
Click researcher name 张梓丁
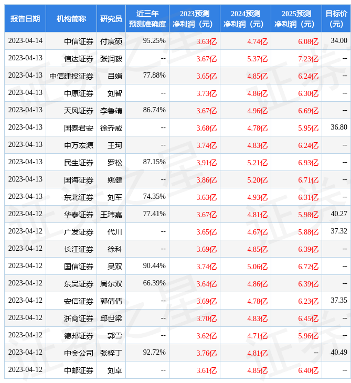click(x=111, y=353)
